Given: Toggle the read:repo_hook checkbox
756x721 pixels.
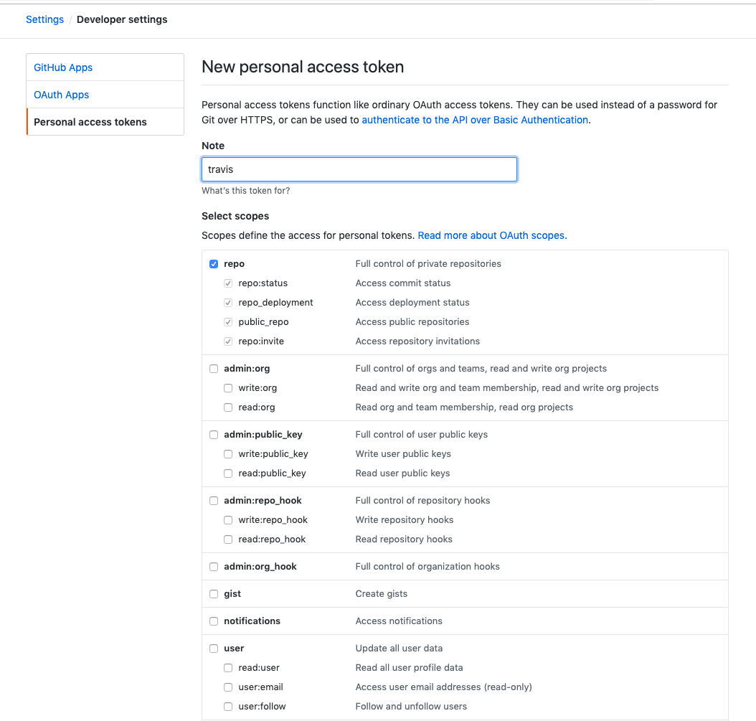Looking at the screenshot, I should [228, 539].
